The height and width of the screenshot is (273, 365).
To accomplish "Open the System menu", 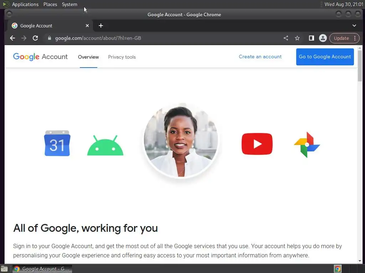I will [x=70, y=4].
